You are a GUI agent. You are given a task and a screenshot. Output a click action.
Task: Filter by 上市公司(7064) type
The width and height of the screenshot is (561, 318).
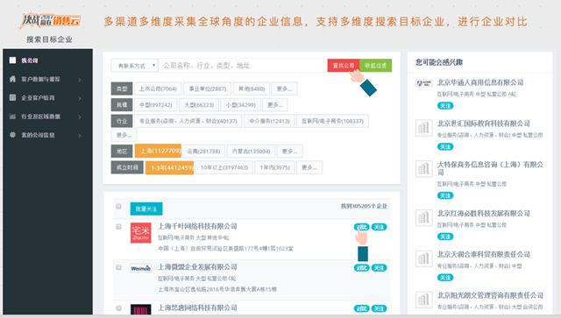pyautogui.click(x=158, y=88)
